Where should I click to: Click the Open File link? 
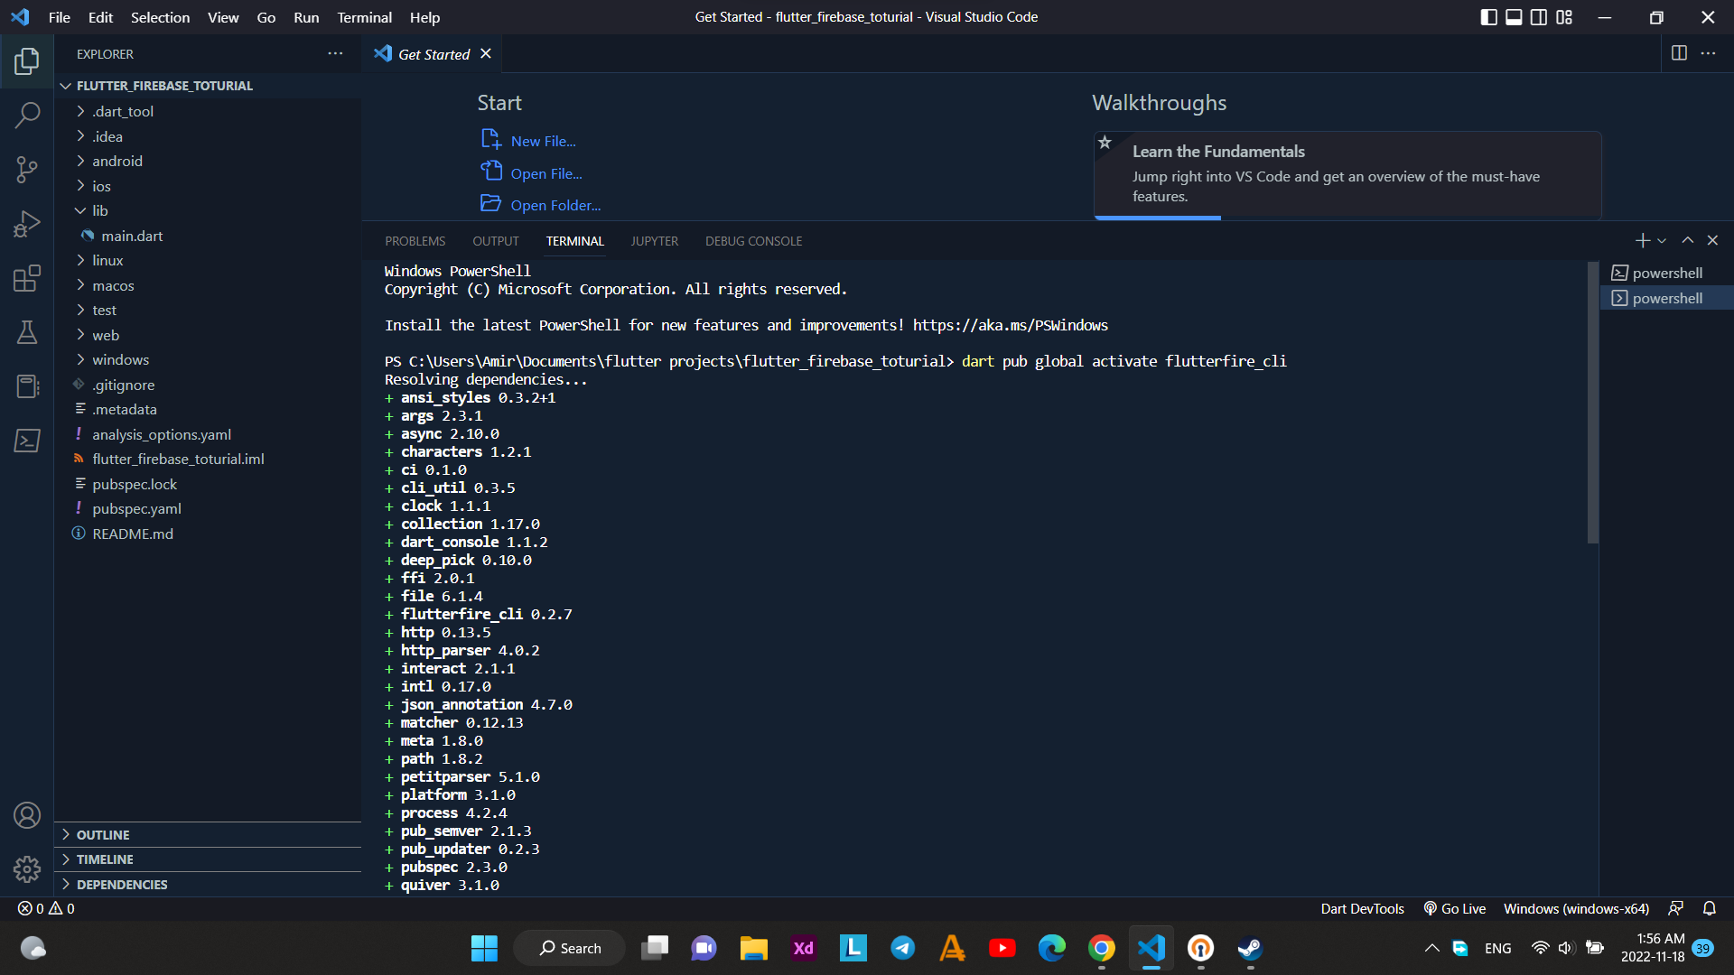[x=546, y=173]
